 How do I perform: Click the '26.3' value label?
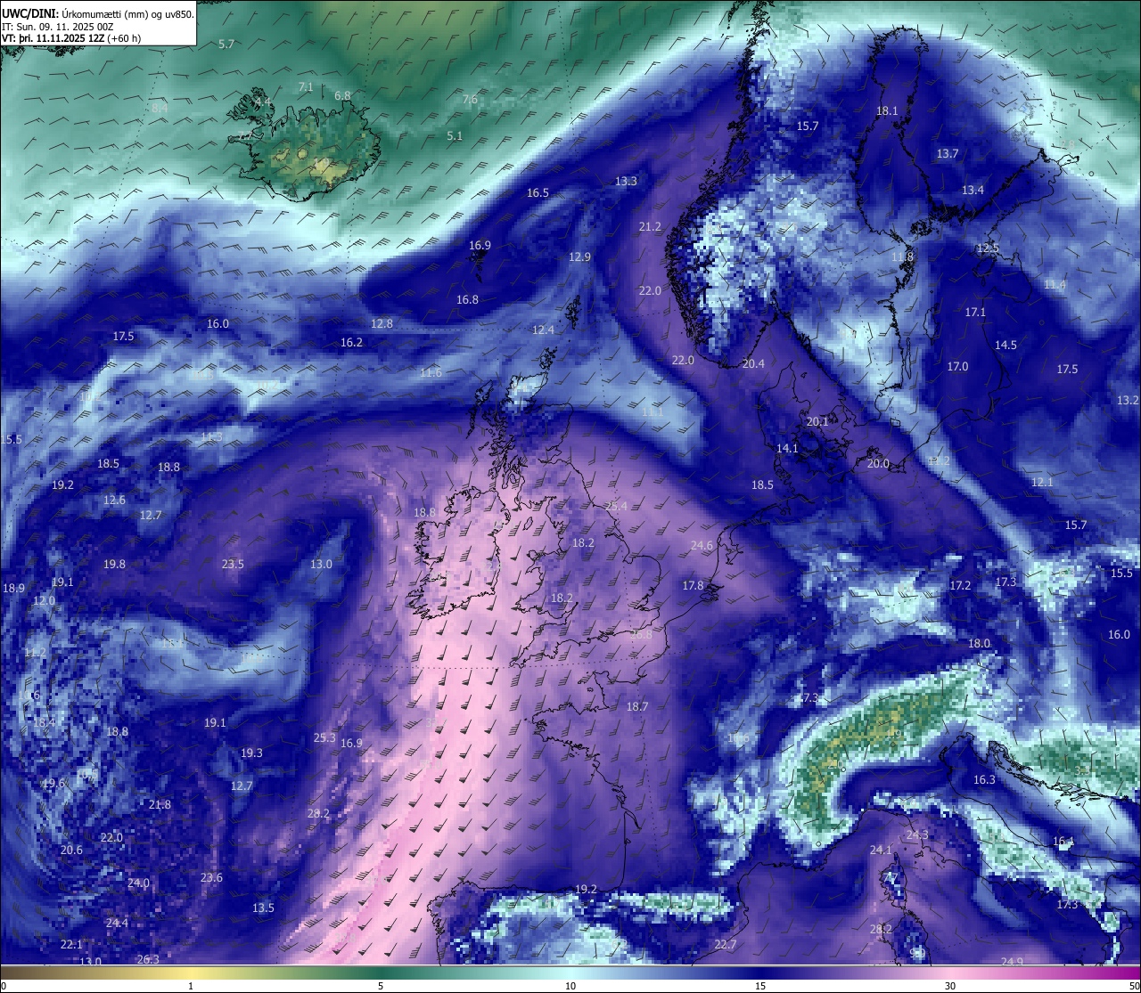tap(148, 960)
